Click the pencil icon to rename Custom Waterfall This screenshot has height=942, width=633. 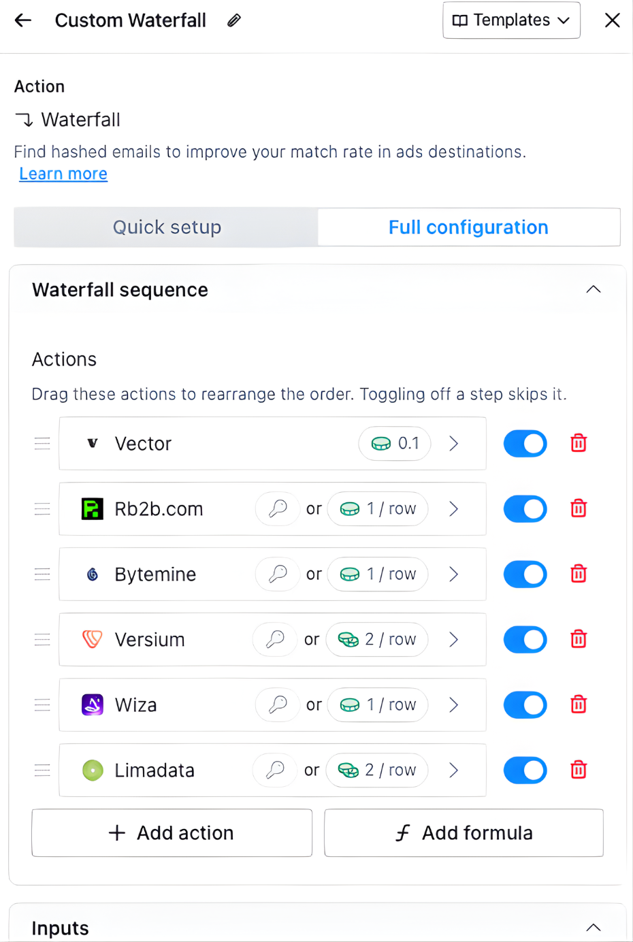click(x=234, y=20)
